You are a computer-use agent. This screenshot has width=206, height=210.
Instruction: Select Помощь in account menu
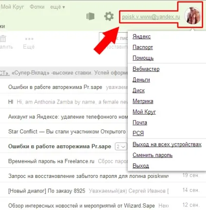(143, 58)
